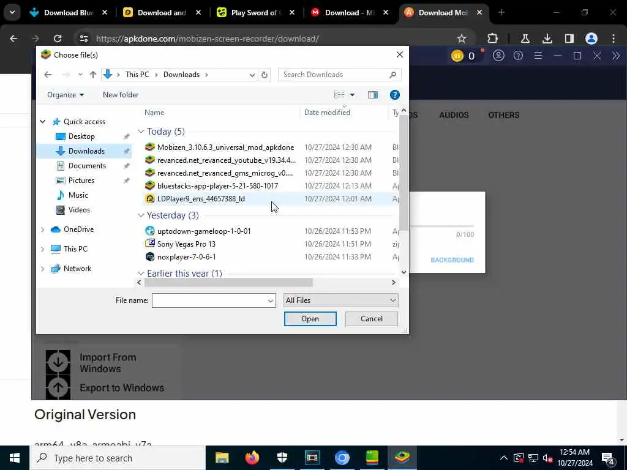Screen dimensions: 627x470
Task: Click the horizontal scrollbar in file list
Action: coord(228,283)
